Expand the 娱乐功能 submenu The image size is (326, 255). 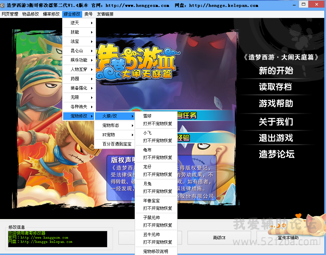click(x=79, y=60)
